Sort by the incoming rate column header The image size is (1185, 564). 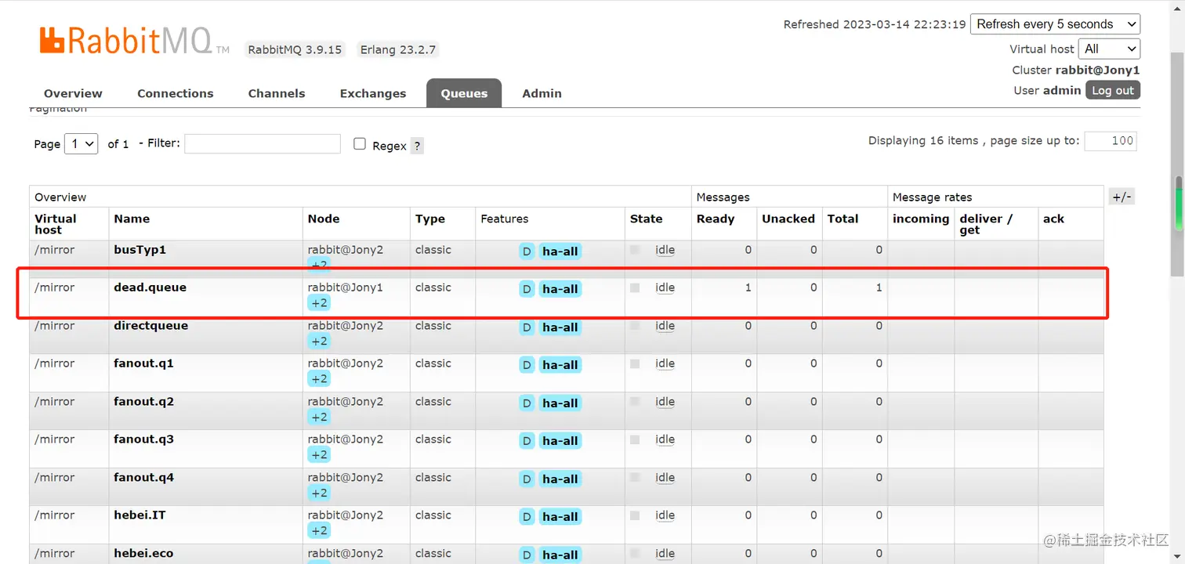click(921, 219)
